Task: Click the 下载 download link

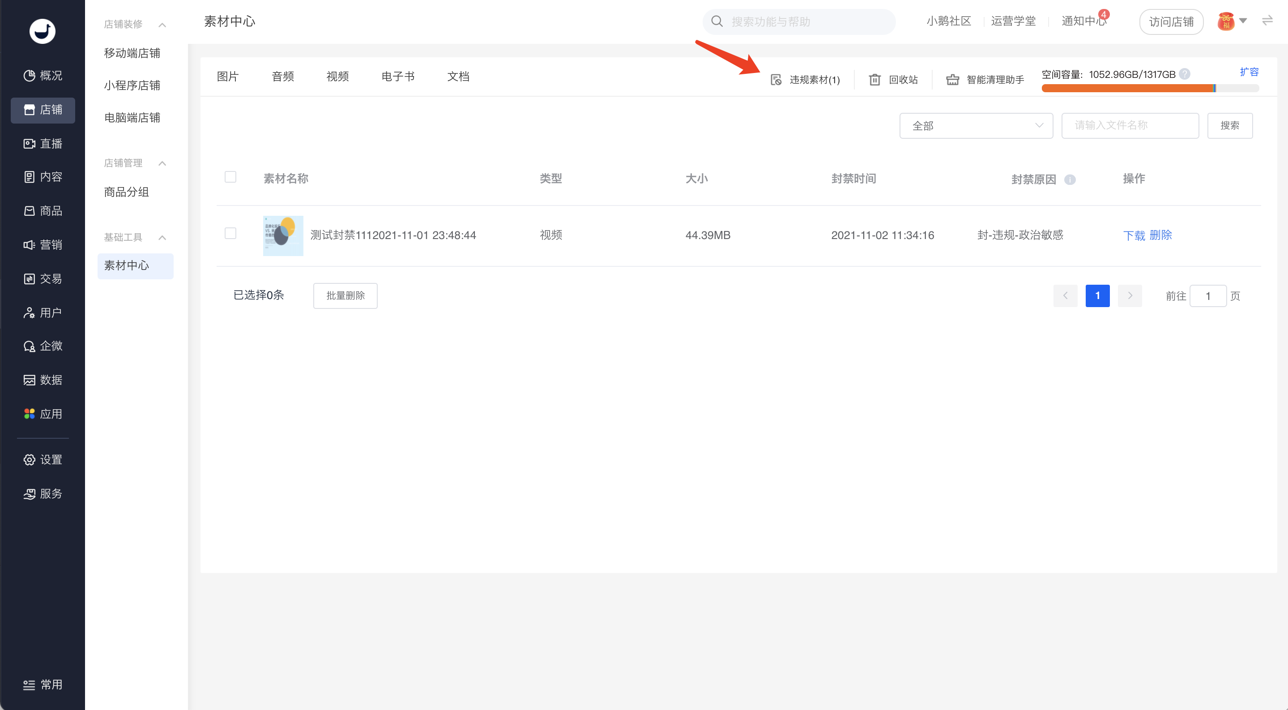Action: (x=1134, y=235)
